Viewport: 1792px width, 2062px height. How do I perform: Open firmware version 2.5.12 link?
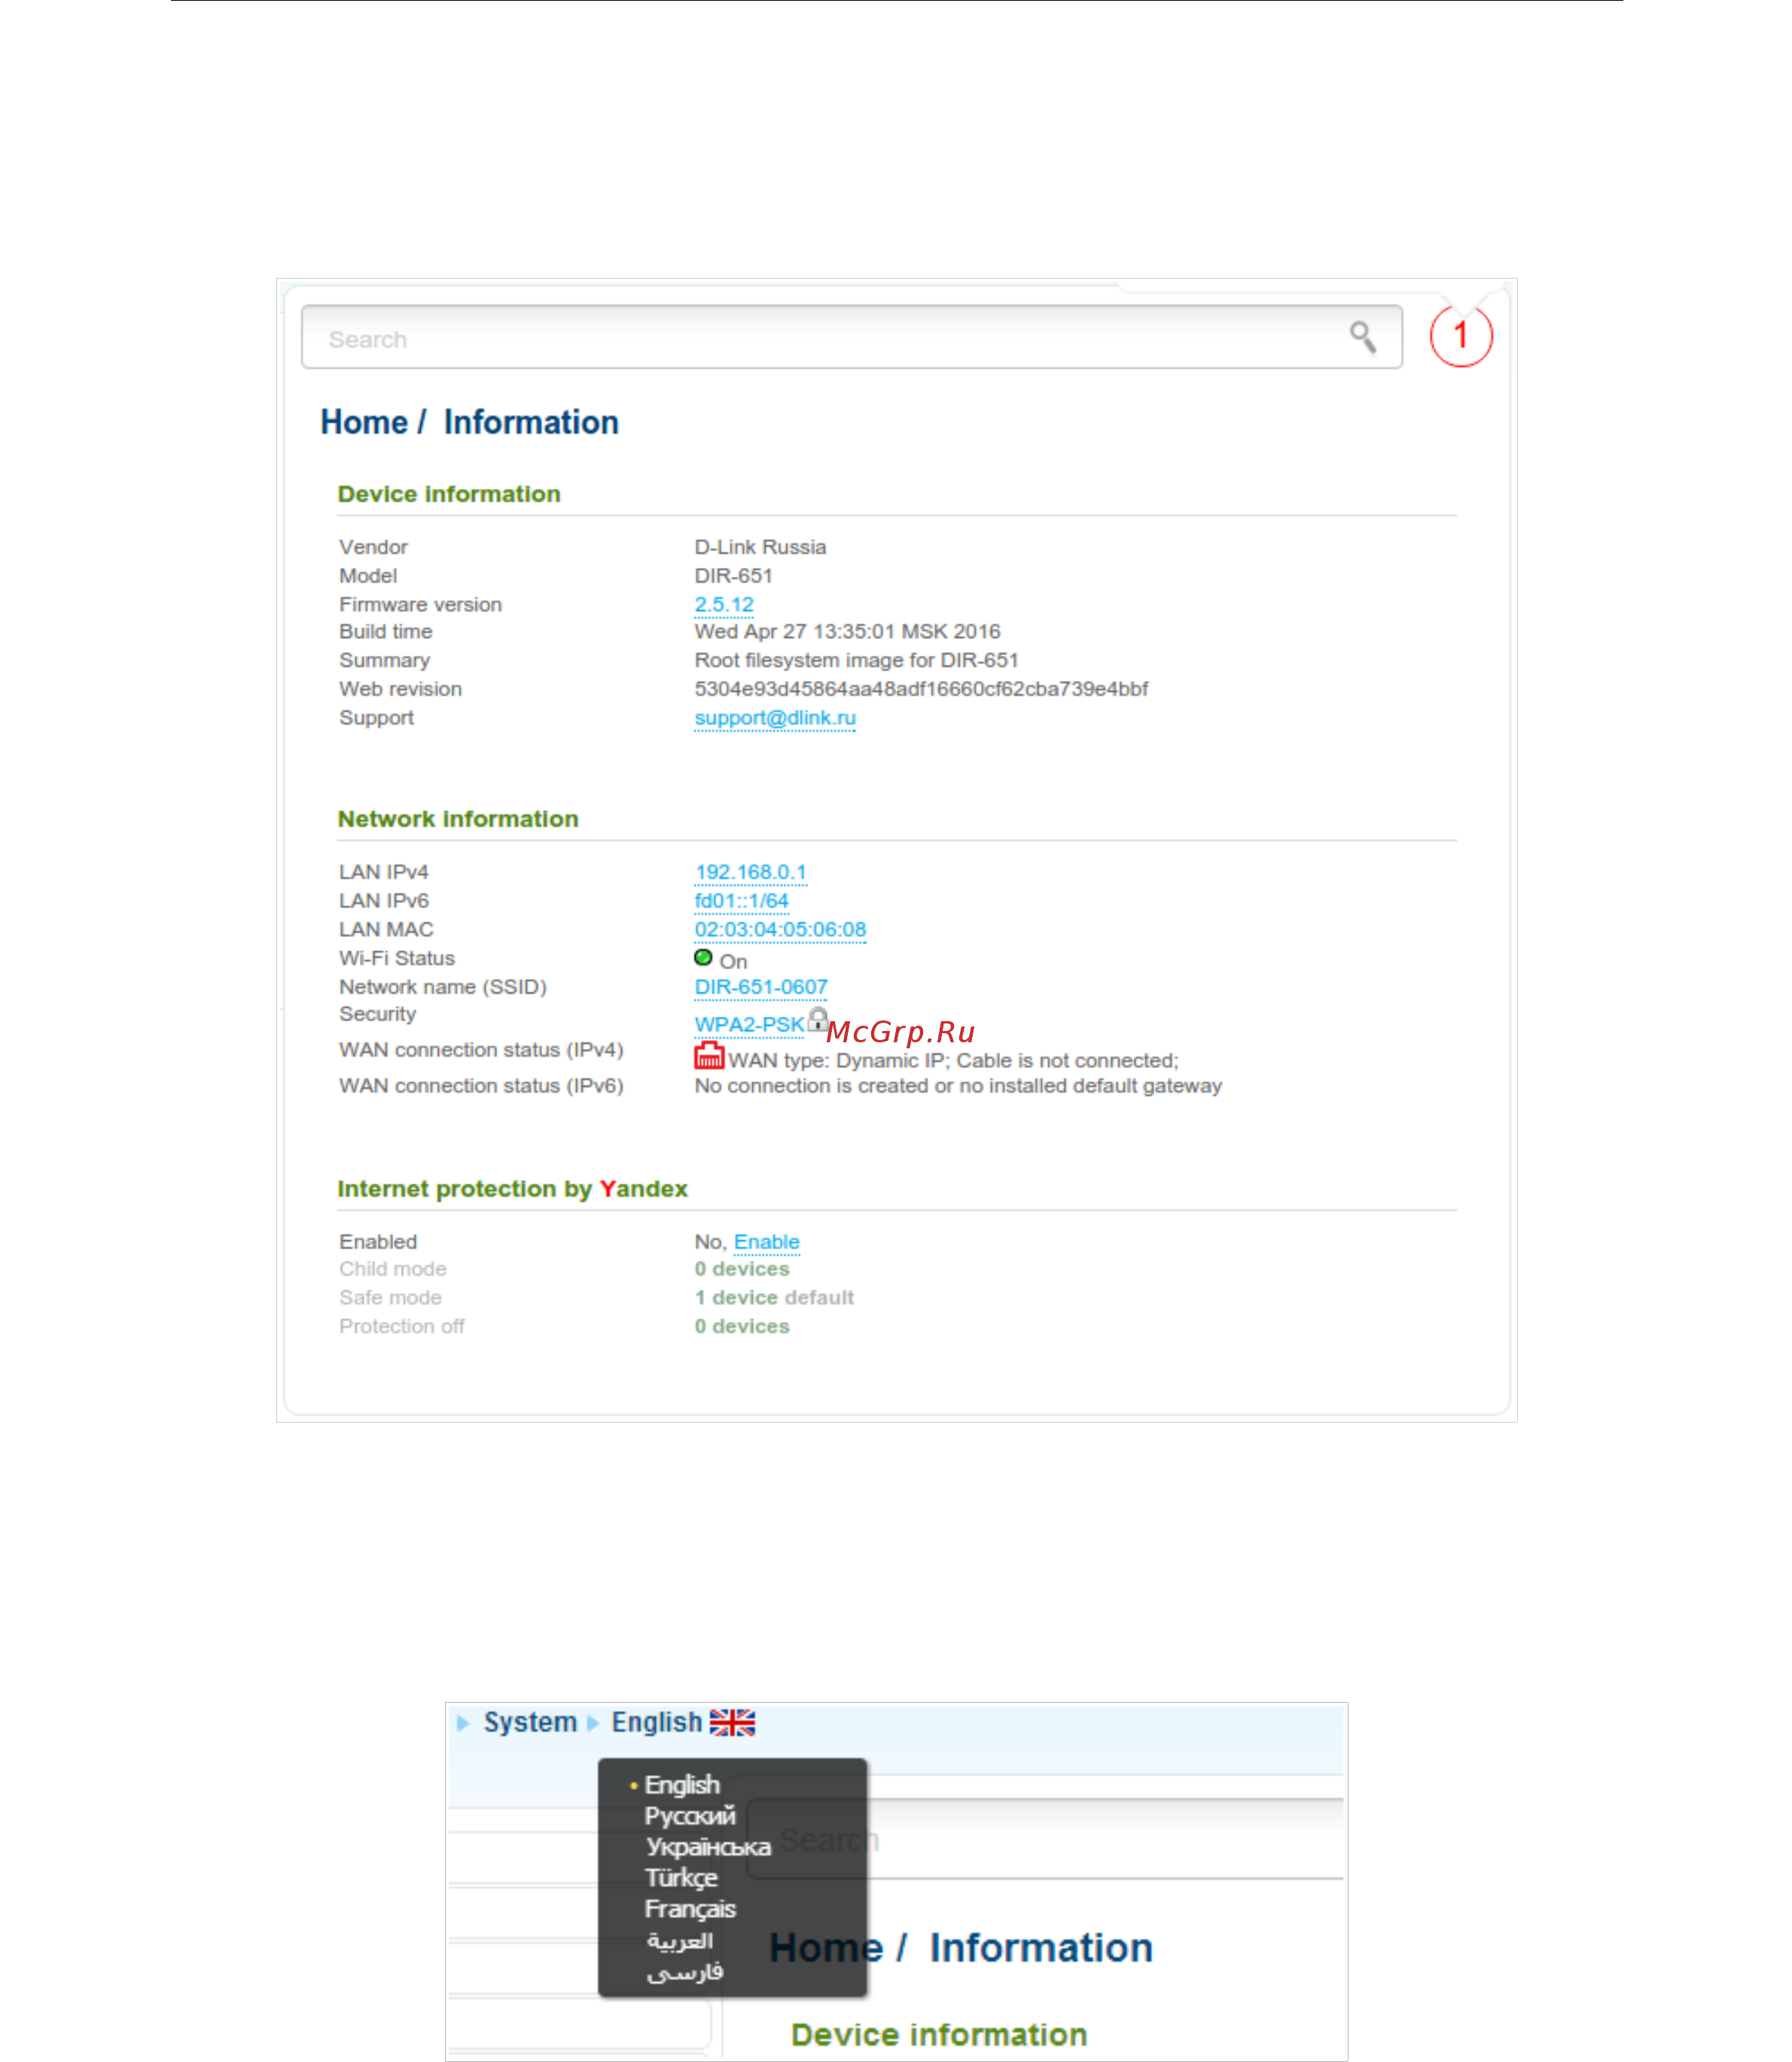coord(724,604)
